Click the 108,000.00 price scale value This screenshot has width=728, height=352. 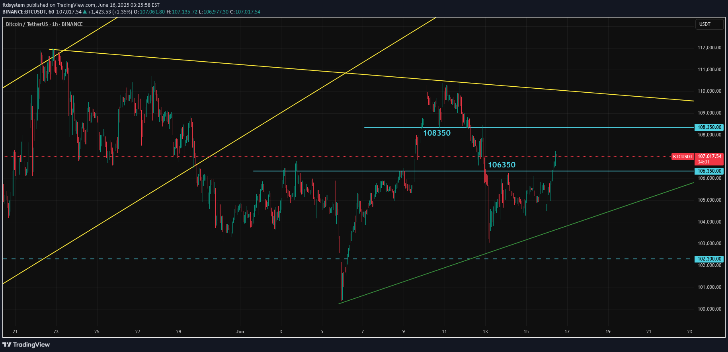coord(709,135)
